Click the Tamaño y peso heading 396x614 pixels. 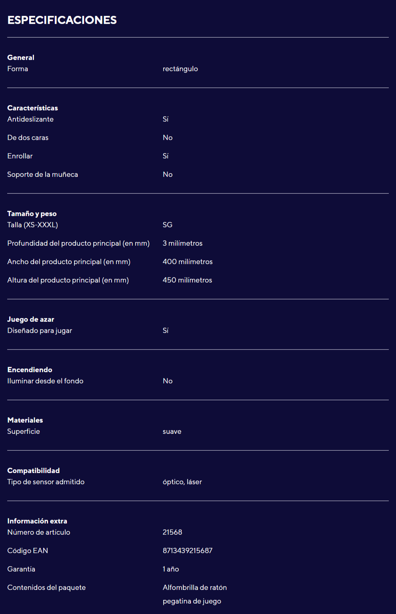(x=32, y=214)
